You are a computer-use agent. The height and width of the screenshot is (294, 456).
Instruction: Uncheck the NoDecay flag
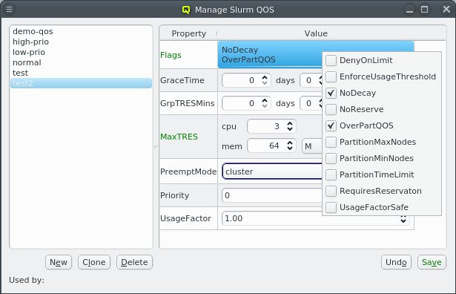tap(331, 93)
